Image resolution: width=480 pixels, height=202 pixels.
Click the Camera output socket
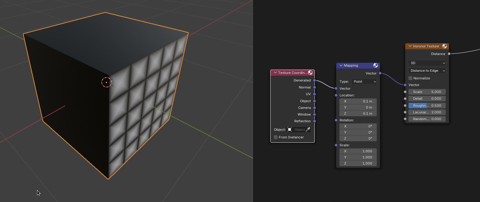(x=314, y=108)
